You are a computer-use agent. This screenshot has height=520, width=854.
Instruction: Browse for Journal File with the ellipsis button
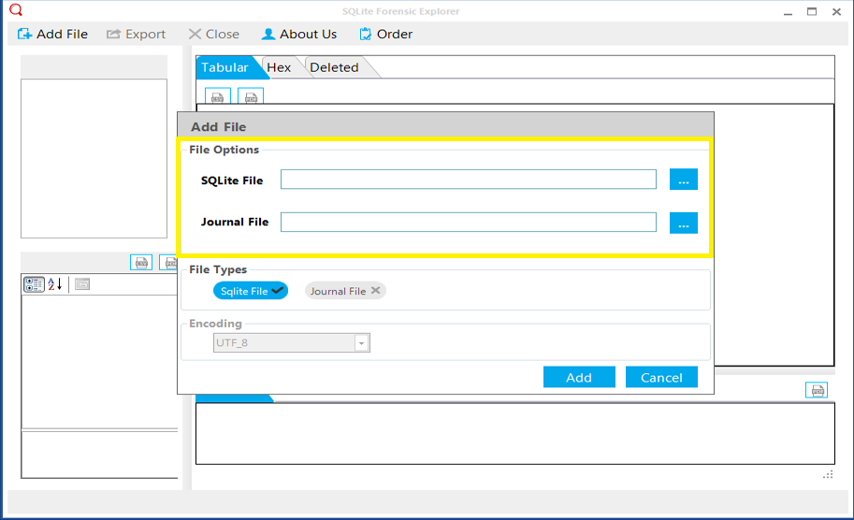[x=684, y=223]
